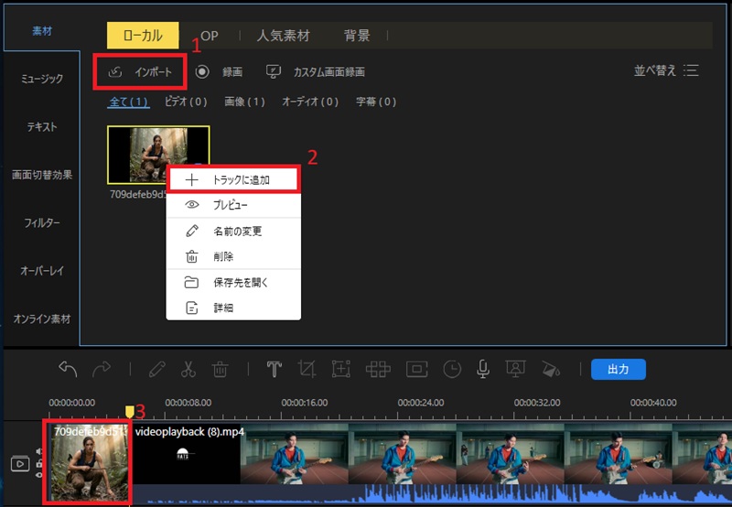Choose トラックに追加 from context menu

pyautogui.click(x=233, y=179)
